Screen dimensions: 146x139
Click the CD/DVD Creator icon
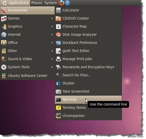click(58, 19)
